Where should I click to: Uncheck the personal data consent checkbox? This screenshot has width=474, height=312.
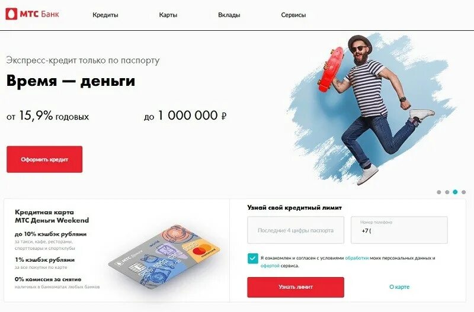[x=253, y=259]
